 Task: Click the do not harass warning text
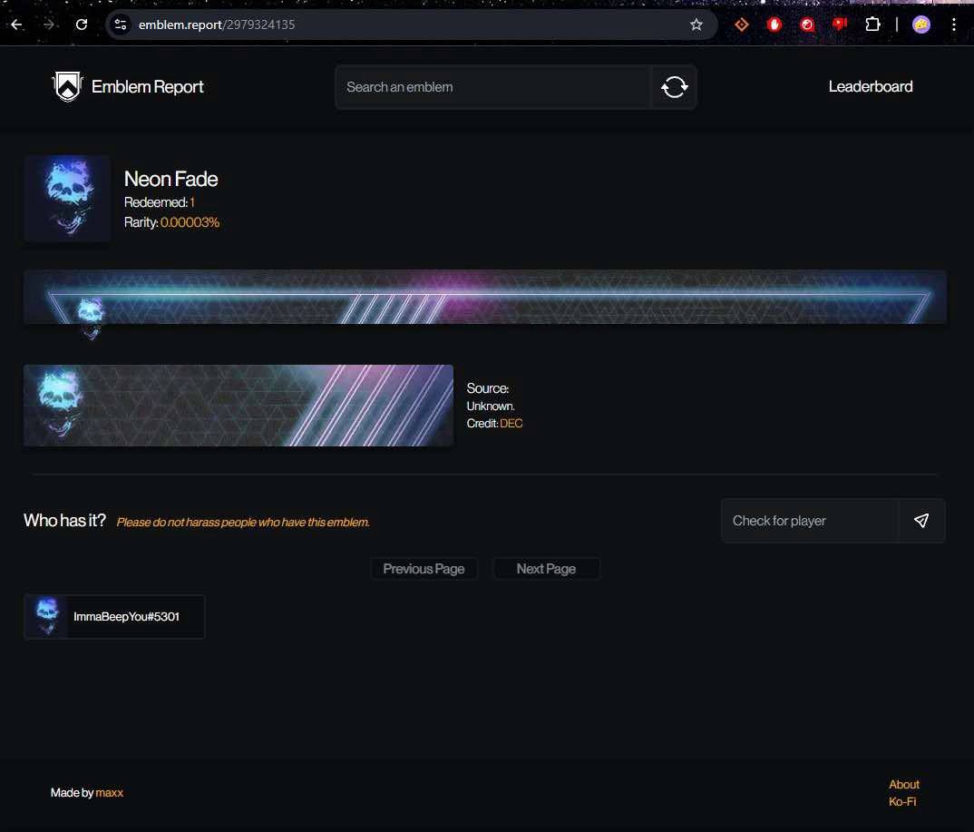tap(243, 522)
